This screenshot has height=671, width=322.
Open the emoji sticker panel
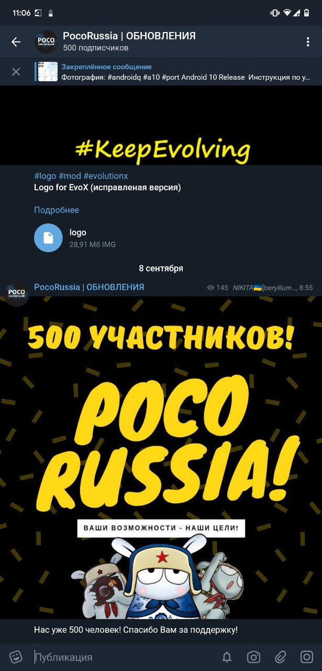(x=16, y=657)
